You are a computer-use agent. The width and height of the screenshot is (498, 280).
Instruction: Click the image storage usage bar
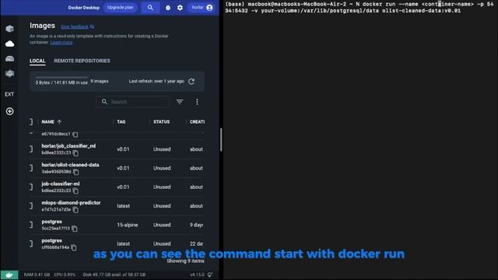tap(61, 77)
